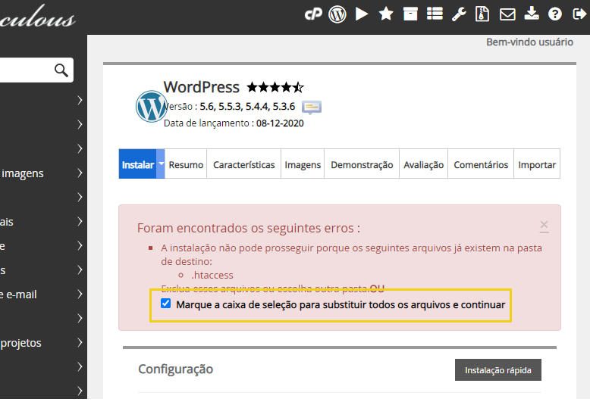Image resolution: width=590 pixels, height=402 pixels.
Task: Switch to the Imagens tab
Action: click(303, 164)
